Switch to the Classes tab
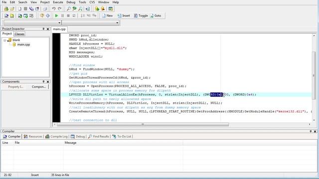 click(x=19, y=34)
